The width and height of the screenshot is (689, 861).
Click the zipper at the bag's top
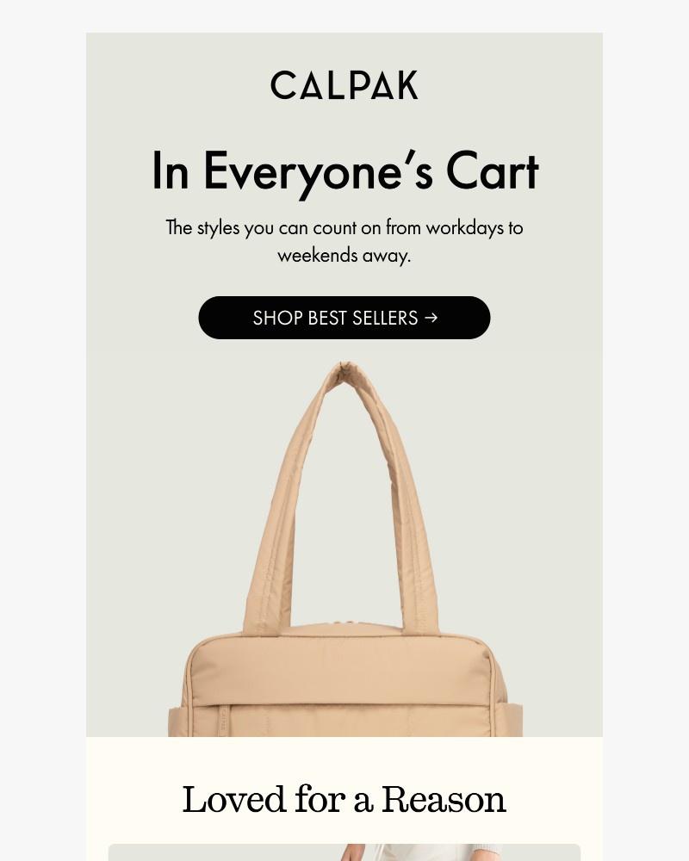[344, 623]
